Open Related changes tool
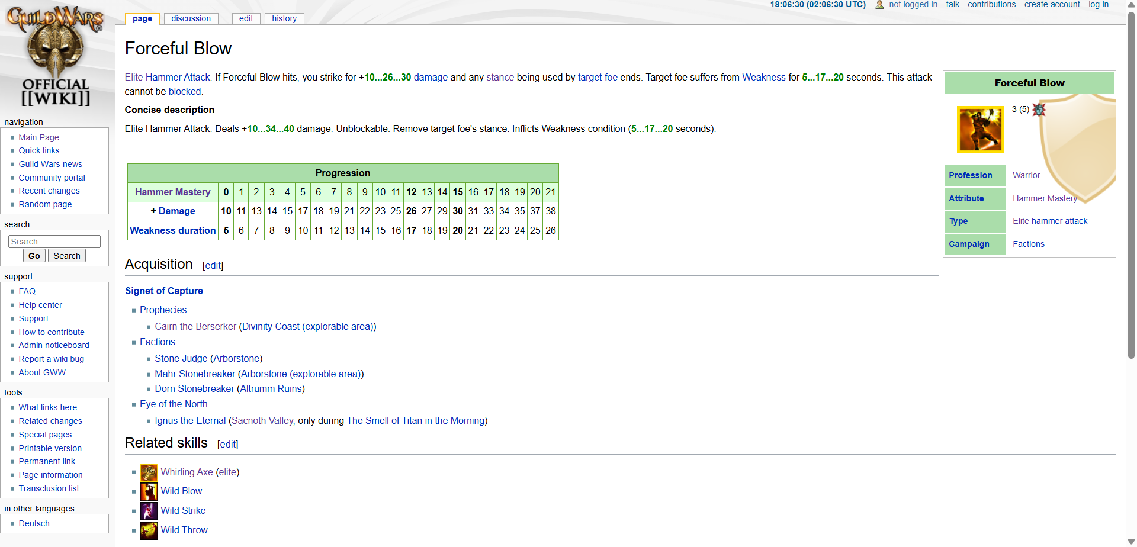 pyautogui.click(x=50, y=421)
